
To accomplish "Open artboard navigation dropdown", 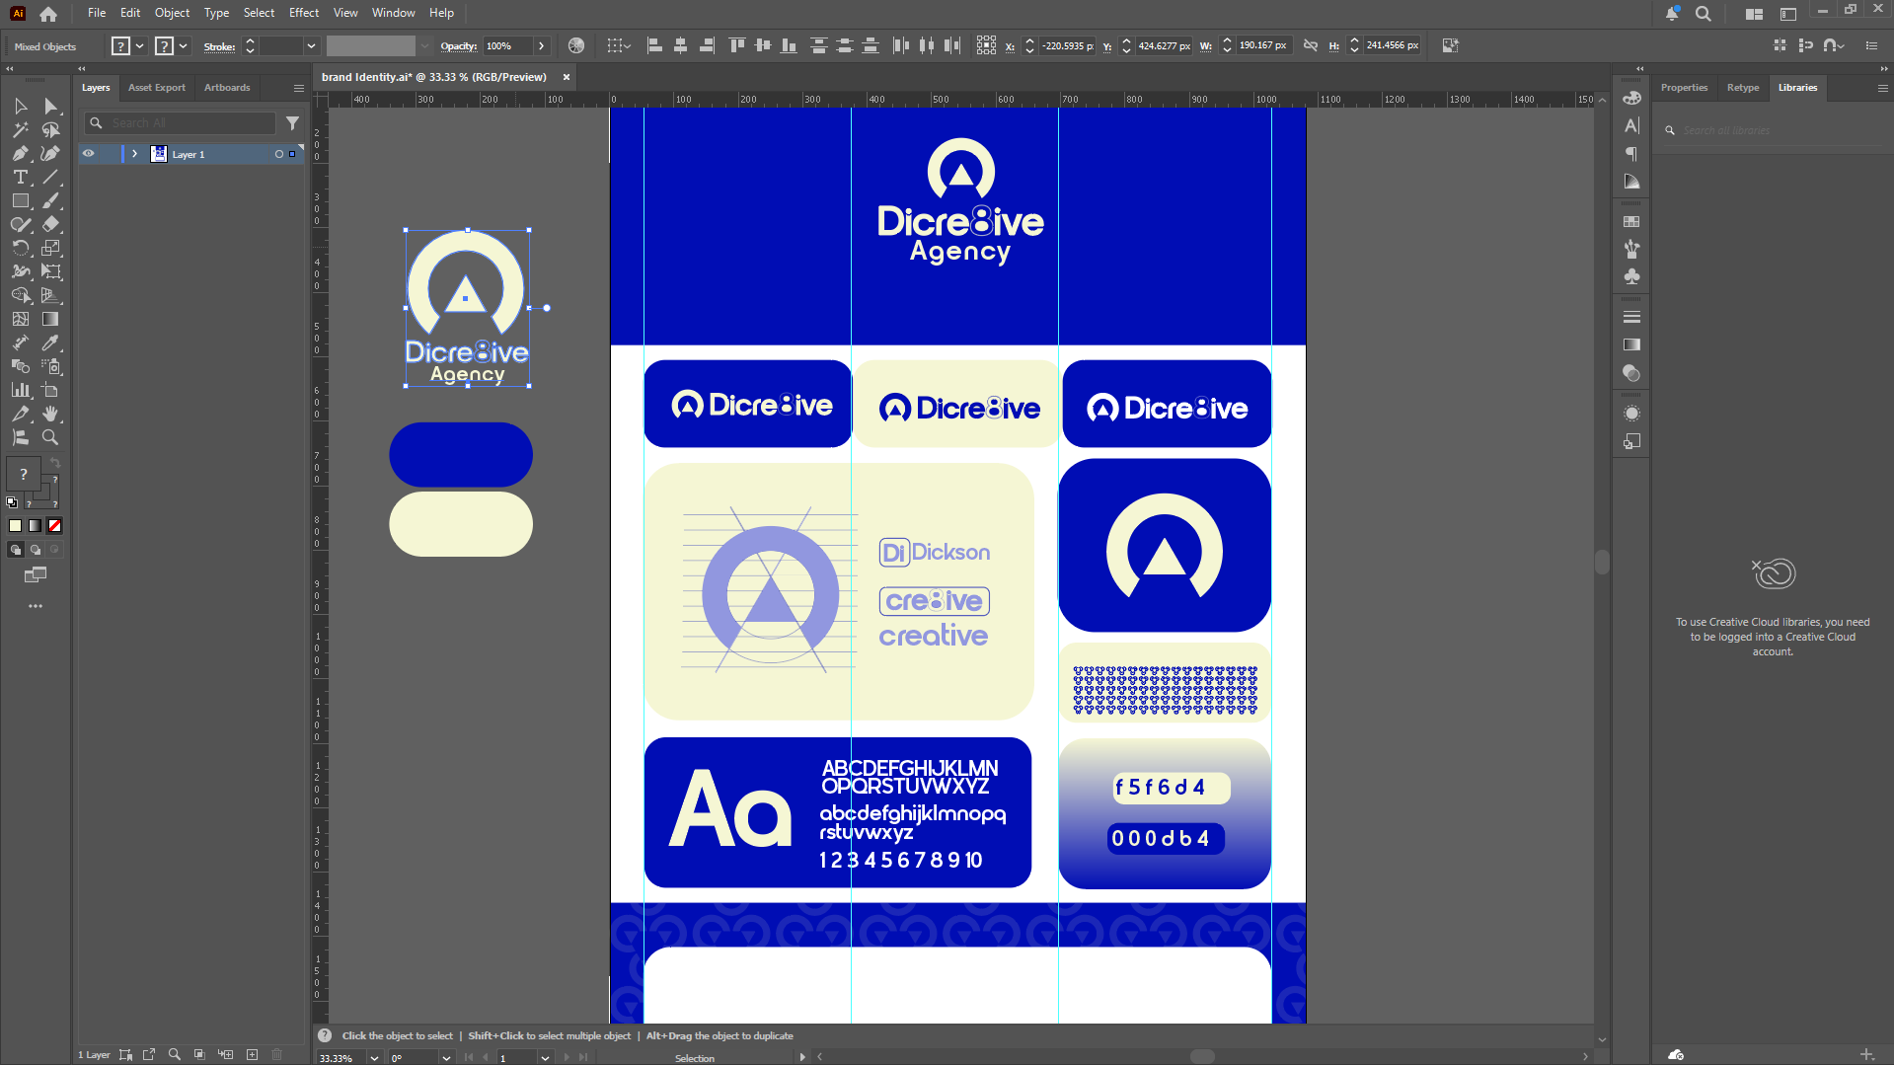I will pyautogui.click(x=545, y=1057).
